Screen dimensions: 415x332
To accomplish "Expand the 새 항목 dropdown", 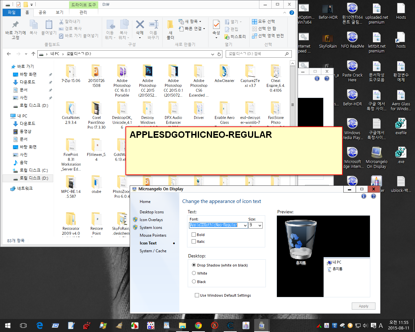I will 200,21.
